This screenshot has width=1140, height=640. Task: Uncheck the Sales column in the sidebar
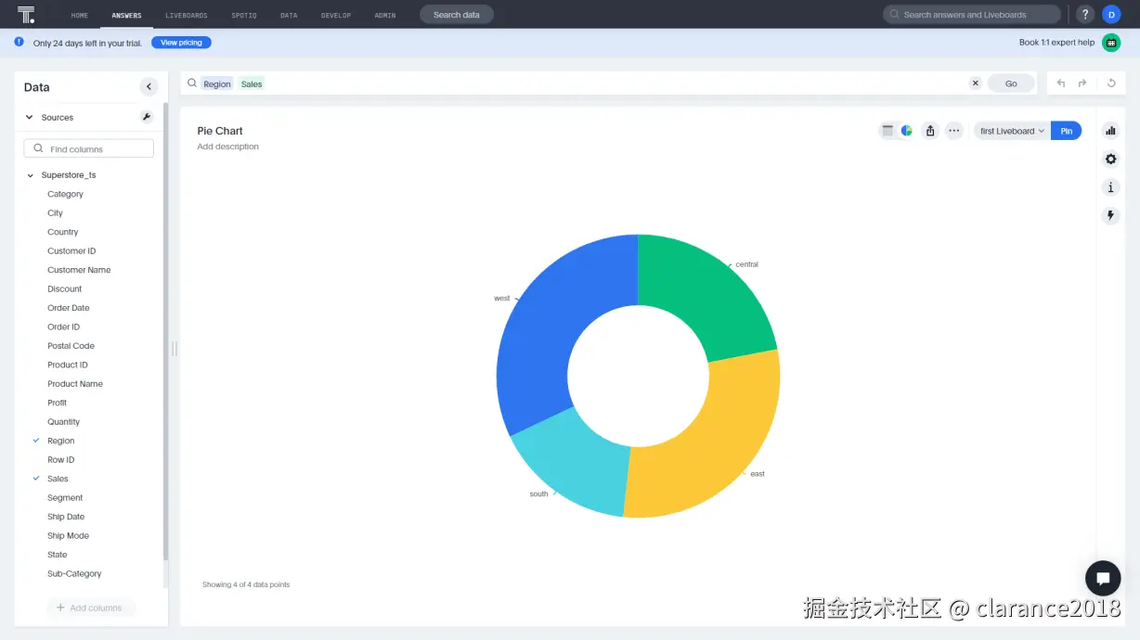pos(37,478)
